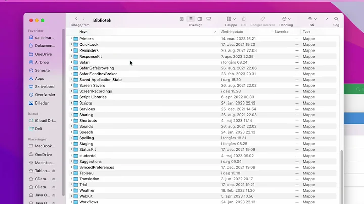The height and width of the screenshot is (204, 364).
Task: Select the QuickLook folder row
Action: [203, 45]
